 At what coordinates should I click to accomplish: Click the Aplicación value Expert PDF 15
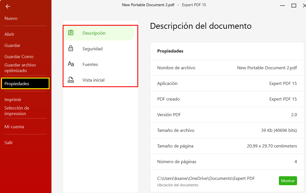click(283, 84)
